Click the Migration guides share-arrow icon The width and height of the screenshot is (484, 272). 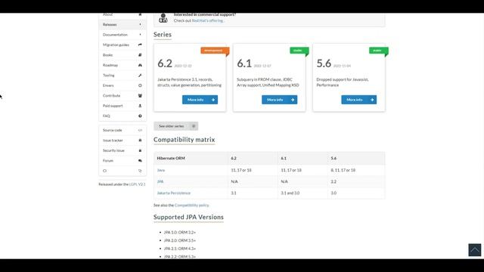click(x=140, y=45)
